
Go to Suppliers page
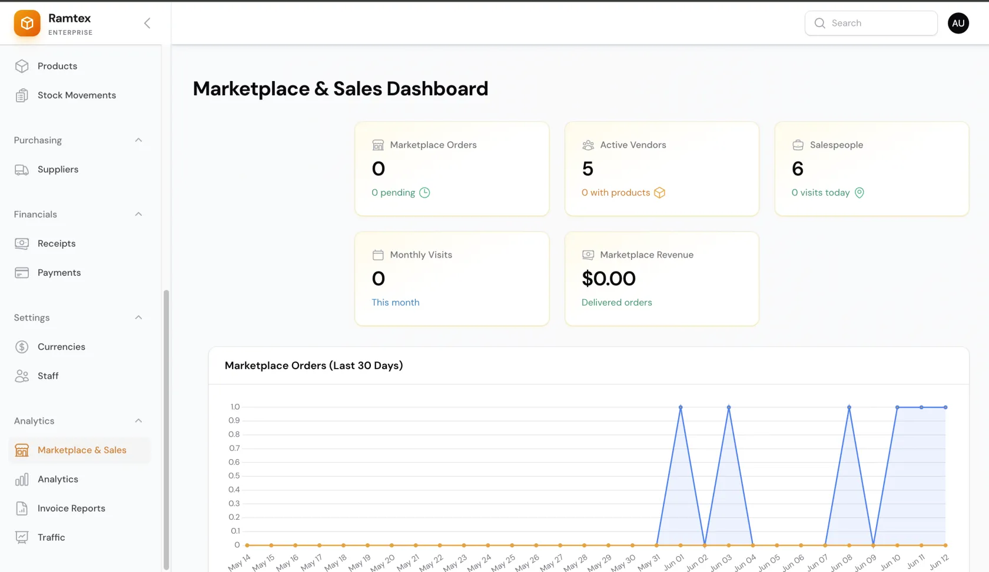(79, 169)
